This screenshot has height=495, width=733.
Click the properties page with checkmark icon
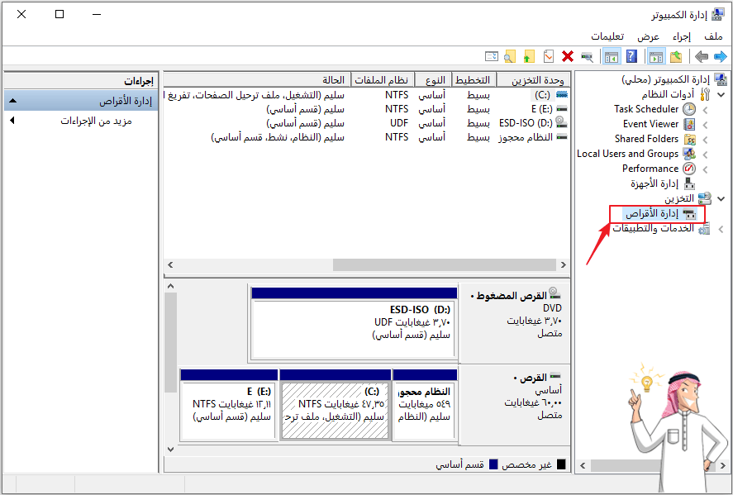[x=549, y=56]
